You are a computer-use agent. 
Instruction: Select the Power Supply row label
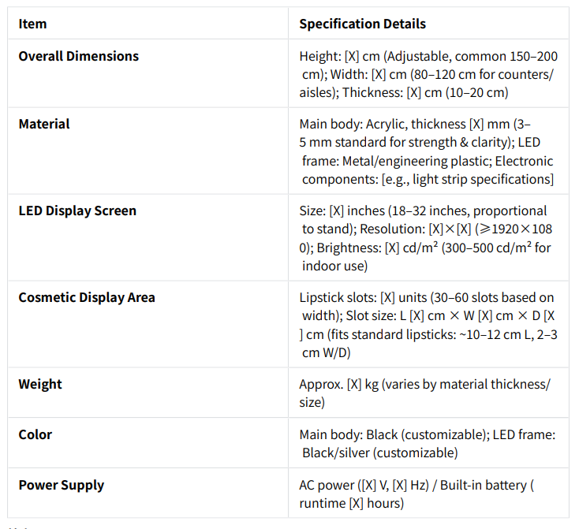62,485
